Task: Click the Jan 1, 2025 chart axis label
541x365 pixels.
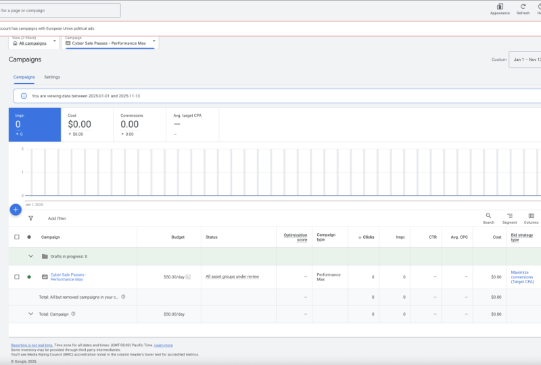Action: click(x=34, y=205)
